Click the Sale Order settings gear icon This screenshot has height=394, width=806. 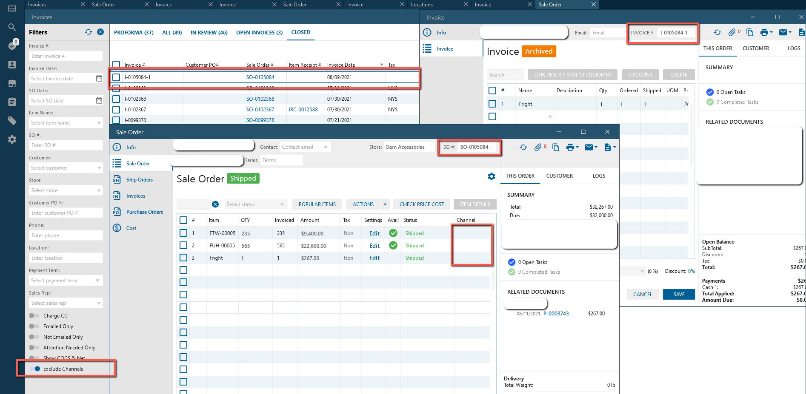point(491,176)
